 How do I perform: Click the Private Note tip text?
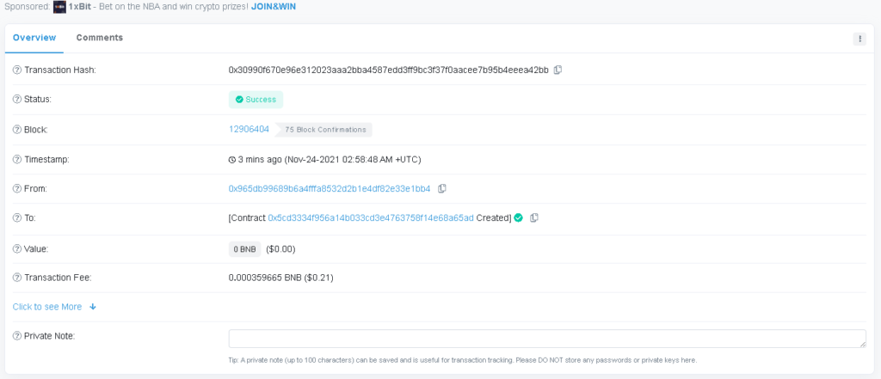462,360
